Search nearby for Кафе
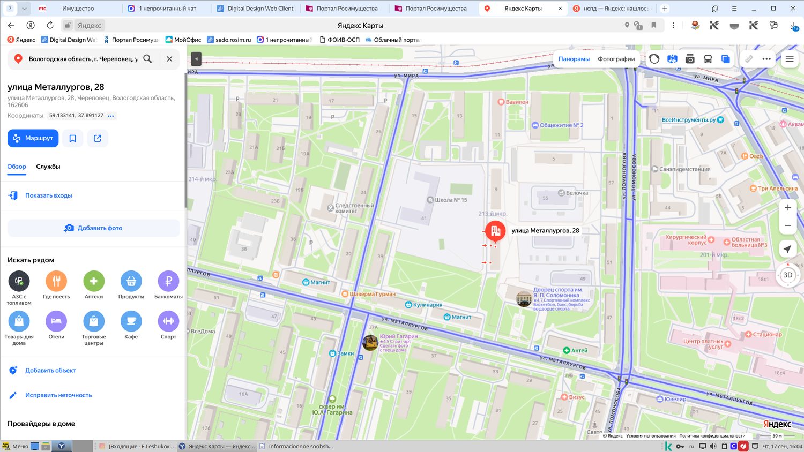Viewport: 804px width, 452px height. click(131, 326)
